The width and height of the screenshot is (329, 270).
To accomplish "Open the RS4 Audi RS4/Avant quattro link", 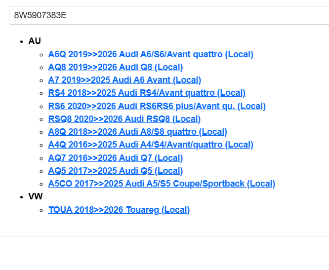I will click(147, 93).
